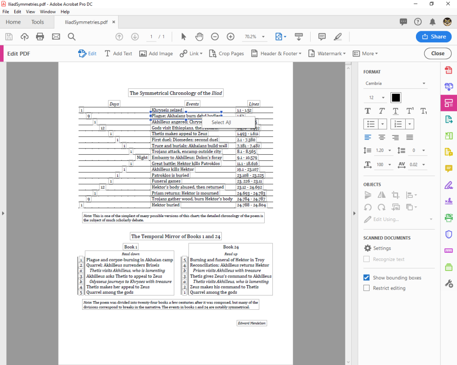Expand the Watermark dropdown menu

coord(327,53)
